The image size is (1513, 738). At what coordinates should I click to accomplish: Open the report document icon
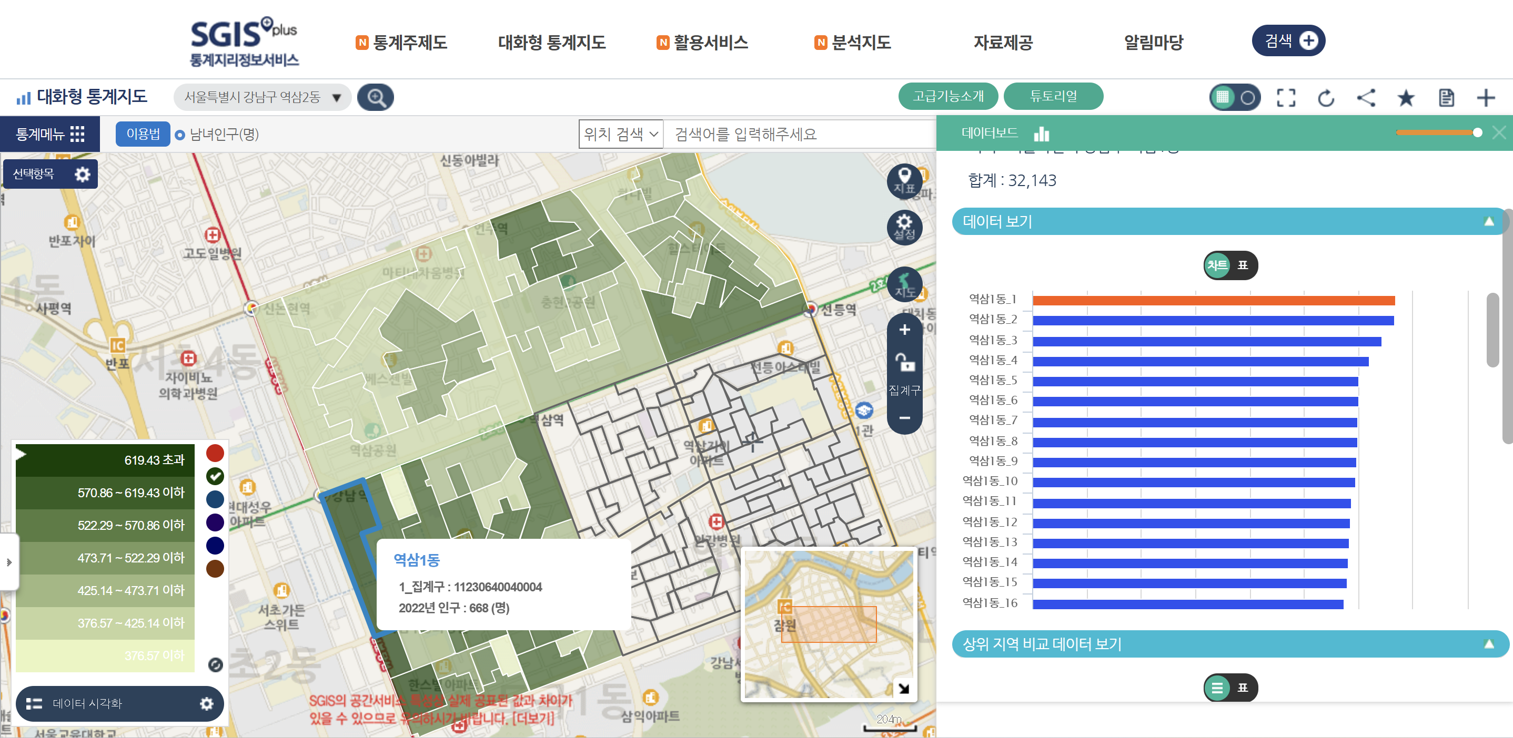[x=1446, y=97]
